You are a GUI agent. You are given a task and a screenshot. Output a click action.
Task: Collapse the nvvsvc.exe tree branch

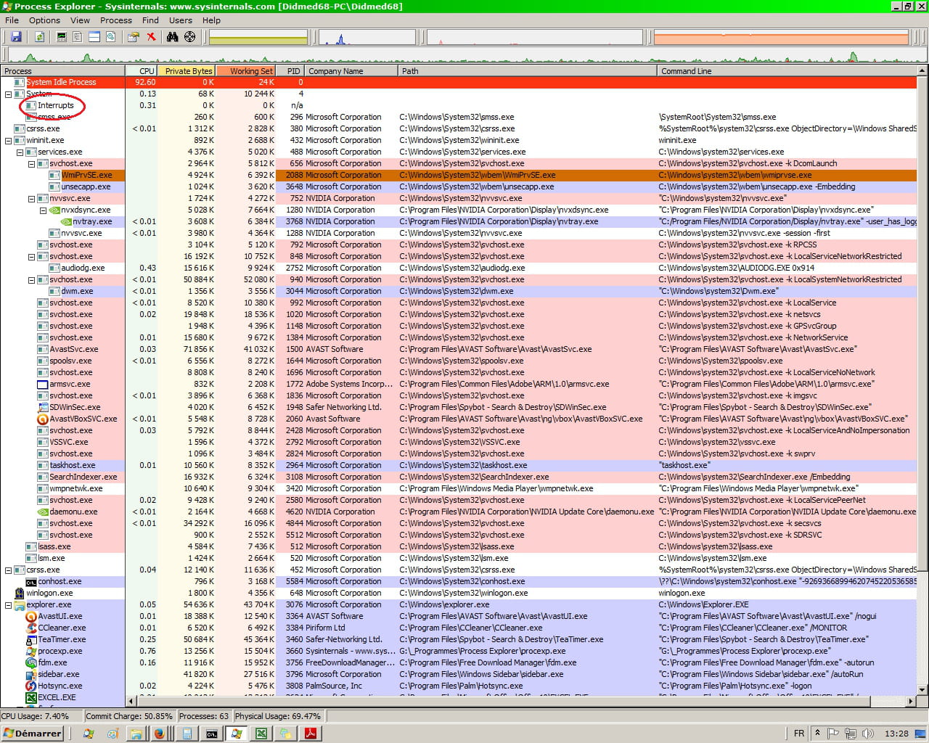click(x=32, y=198)
